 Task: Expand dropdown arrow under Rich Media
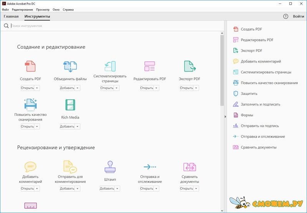pos(78,127)
